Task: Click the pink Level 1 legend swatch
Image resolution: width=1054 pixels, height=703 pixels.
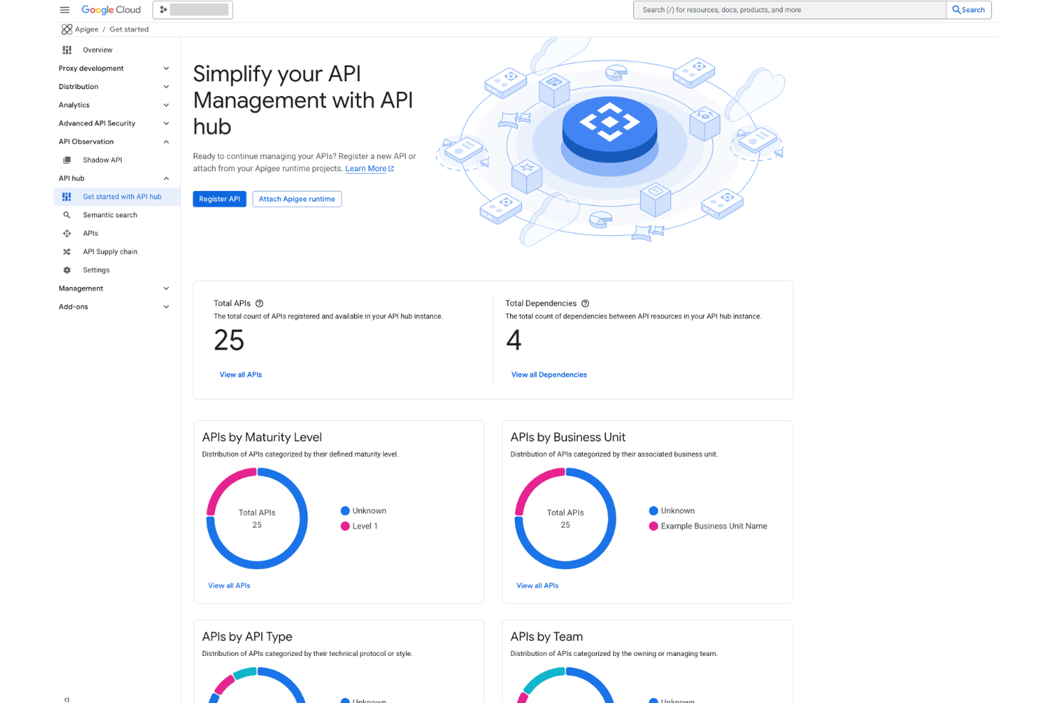Action: coord(345,526)
